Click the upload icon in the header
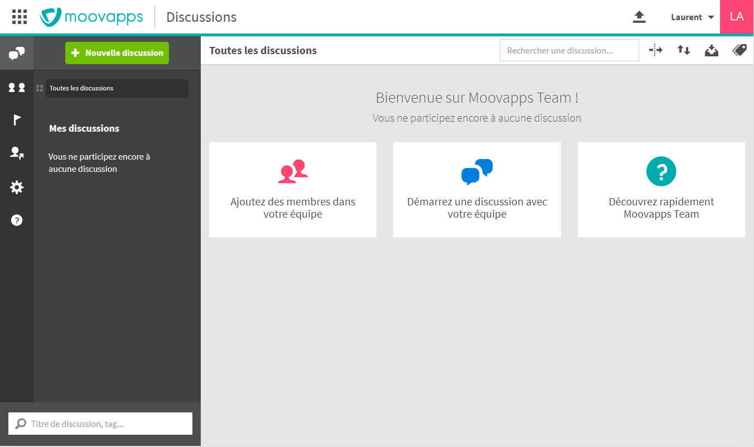The image size is (754, 447). [639, 17]
